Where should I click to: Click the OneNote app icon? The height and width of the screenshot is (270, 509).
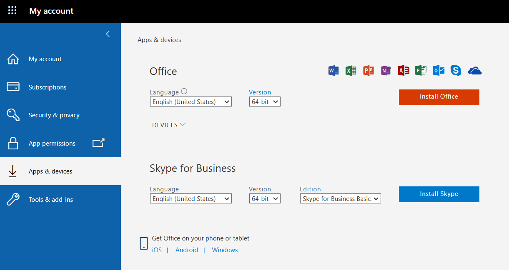[386, 71]
